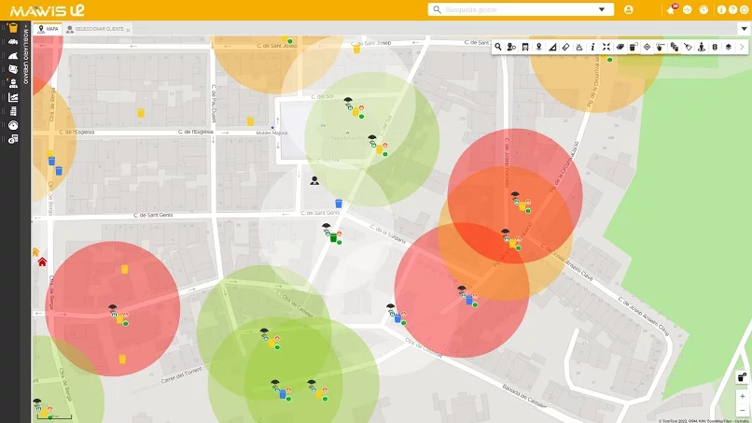This screenshot has width=752, height=423.
Task: Open the dropdown arrow below header right
Action: click(744, 29)
